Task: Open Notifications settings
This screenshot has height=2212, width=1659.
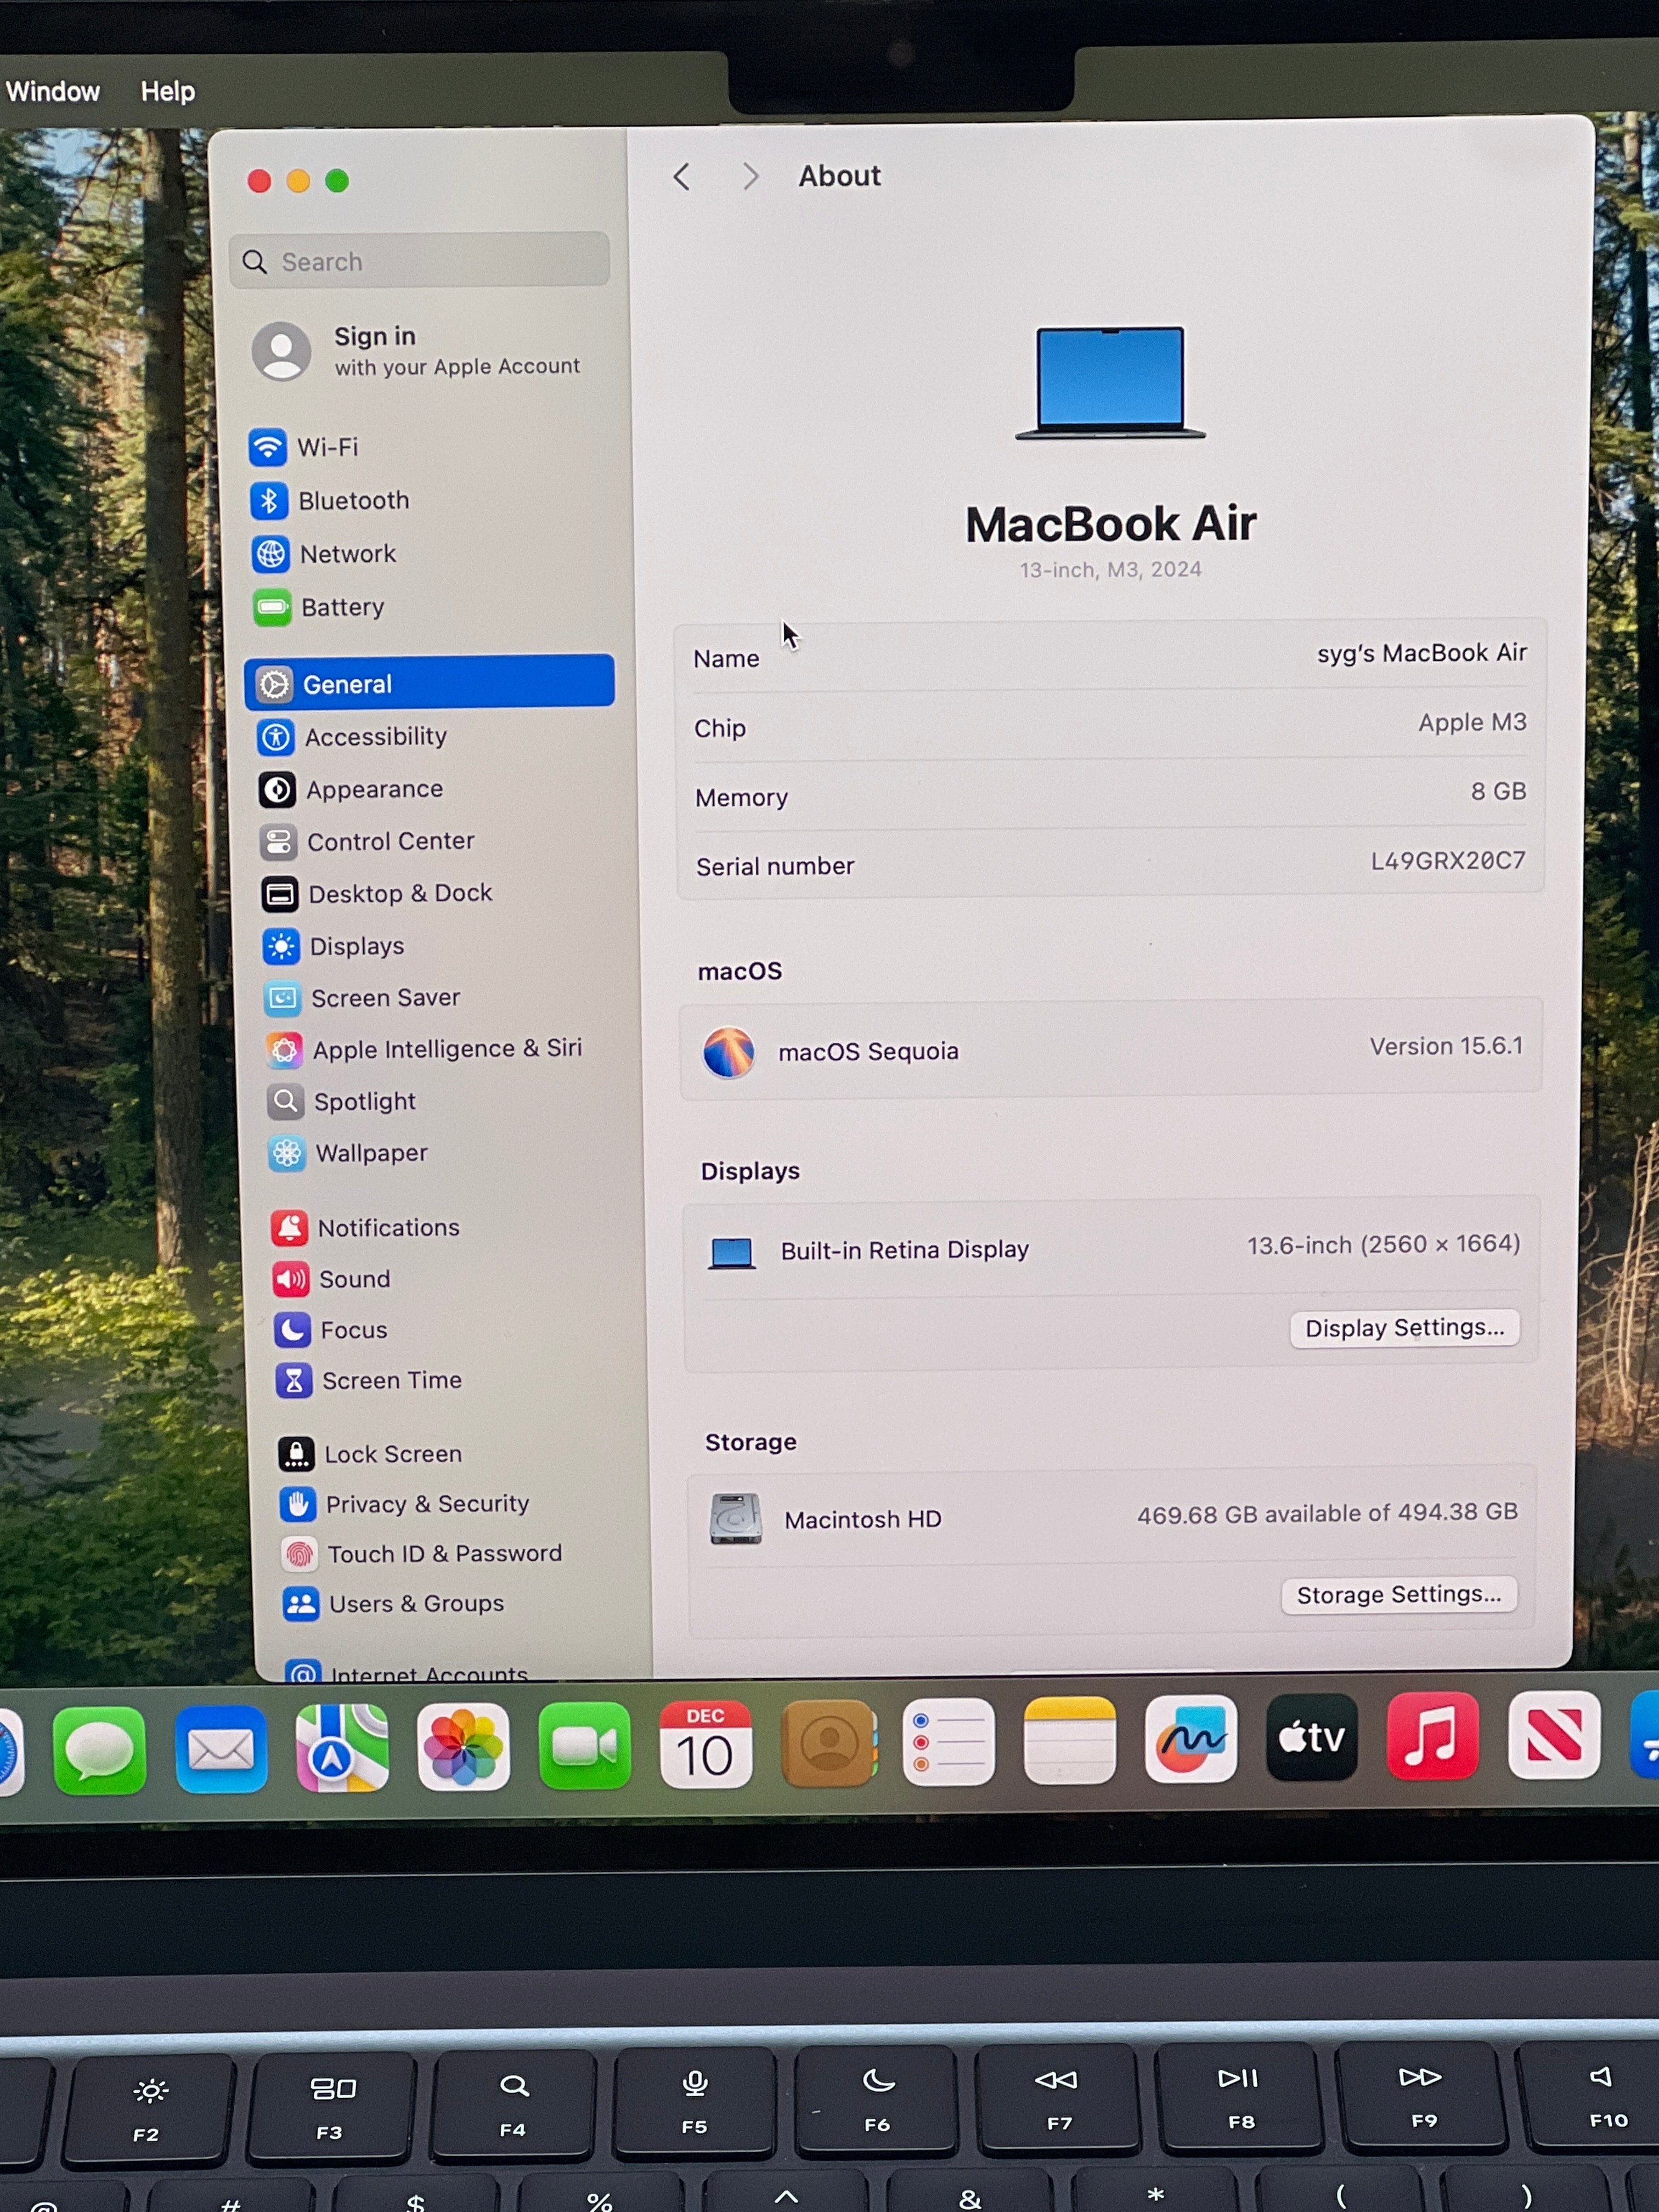Action: (x=366, y=1227)
